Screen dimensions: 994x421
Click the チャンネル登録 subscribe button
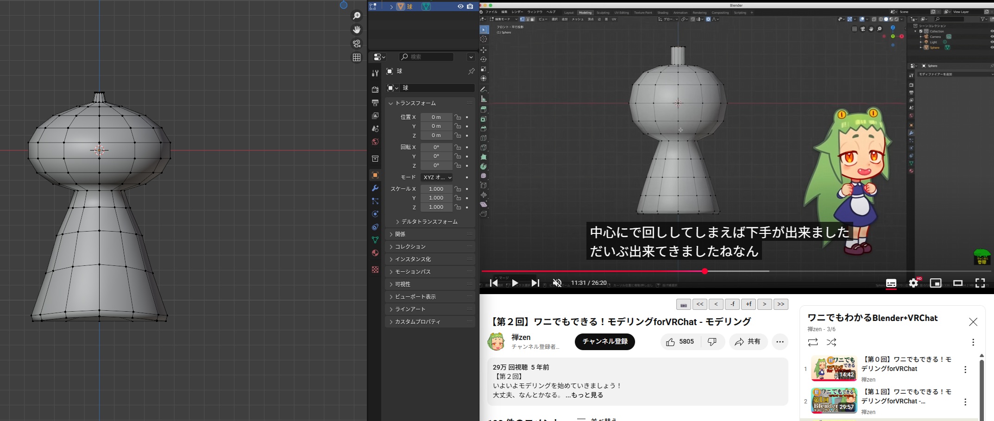coord(605,342)
